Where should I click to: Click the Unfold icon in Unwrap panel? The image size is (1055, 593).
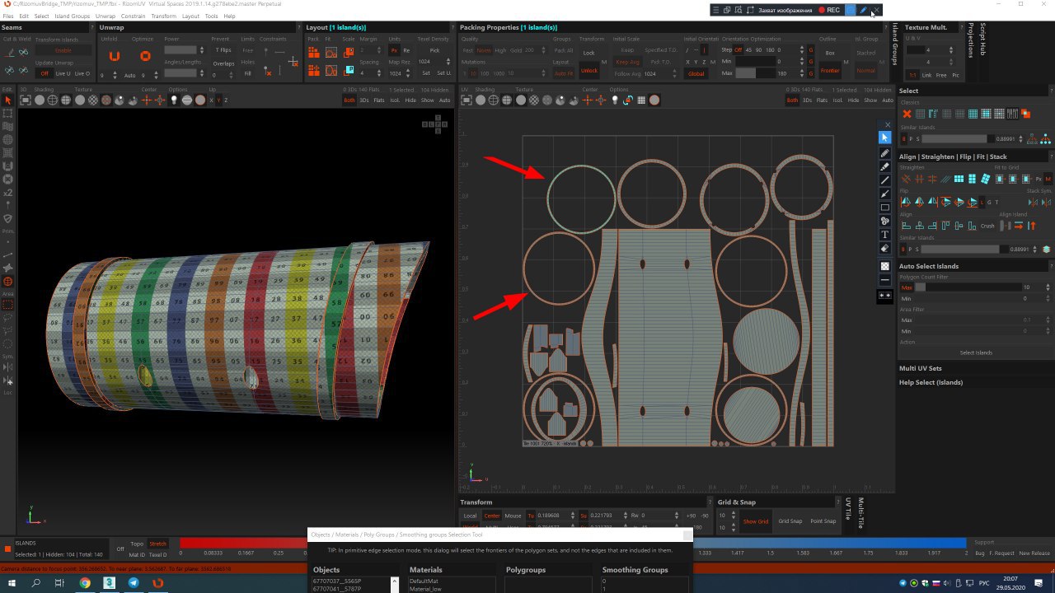(115, 56)
